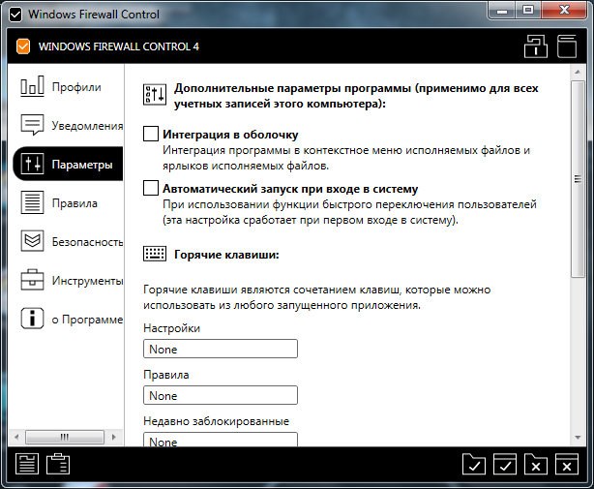Click the window with X icon
Screen dimensions: 594x489
click(x=567, y=464)
